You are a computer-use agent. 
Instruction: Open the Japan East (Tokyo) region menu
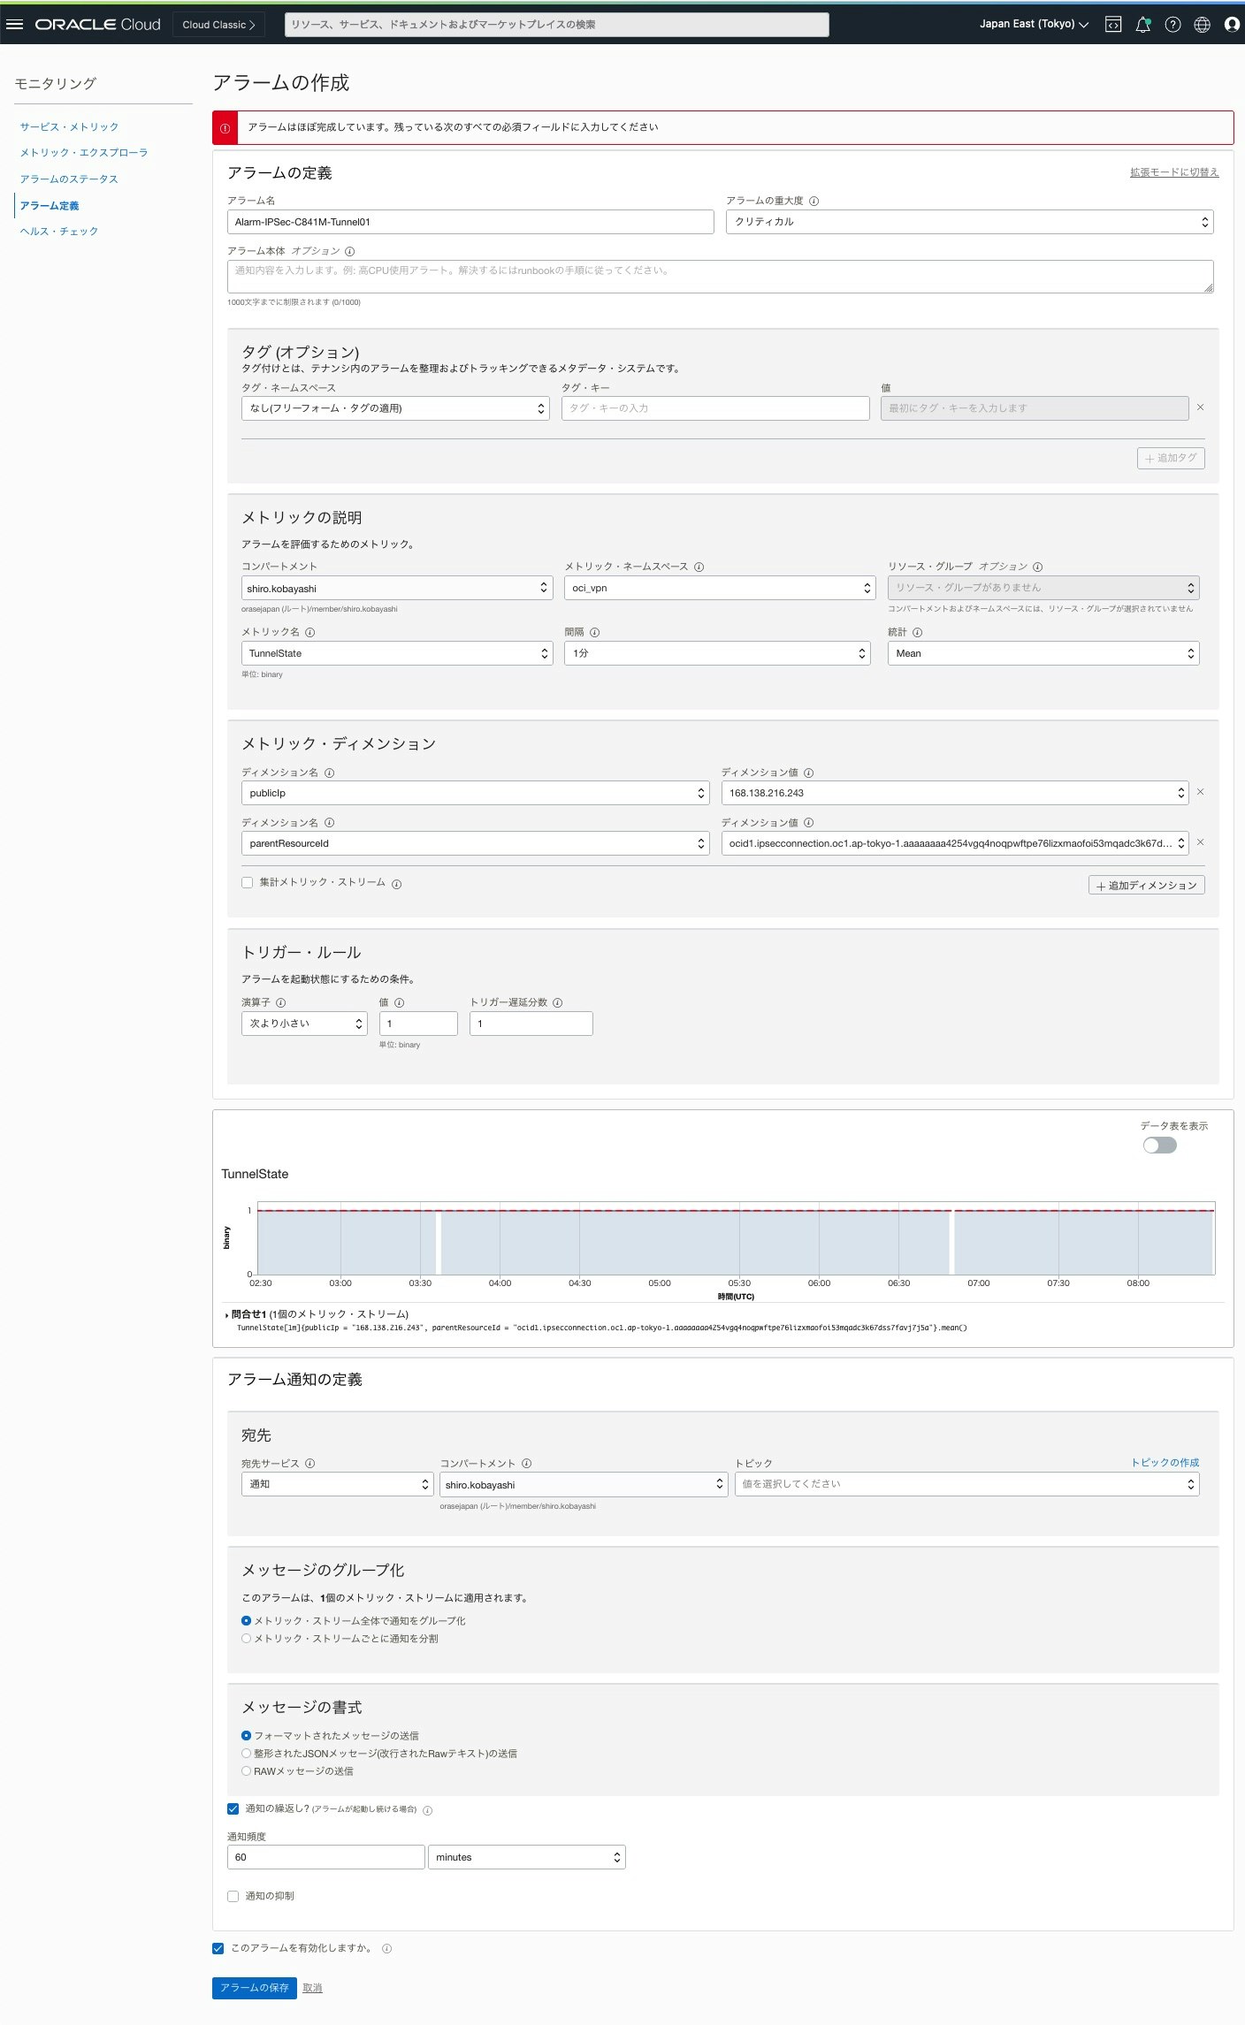click(1034, 25)
